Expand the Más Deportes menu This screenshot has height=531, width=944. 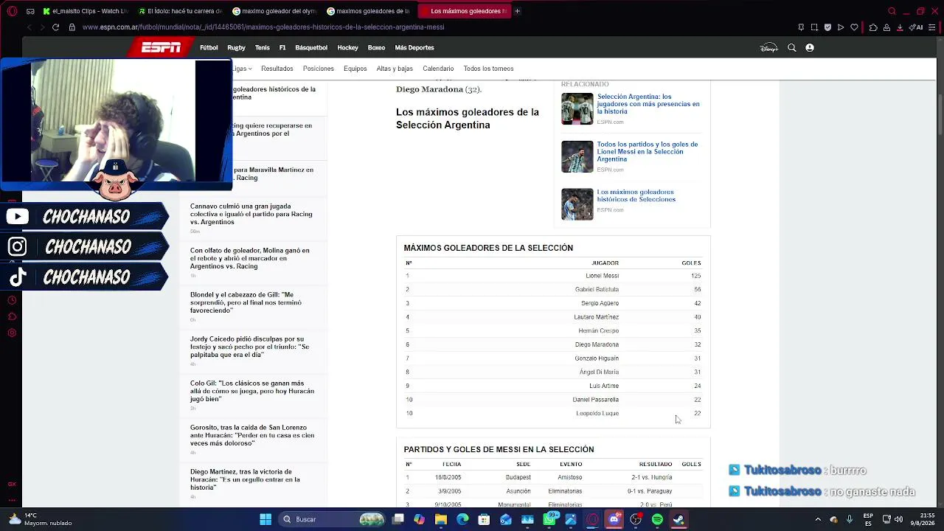click(x=414, y=48)
